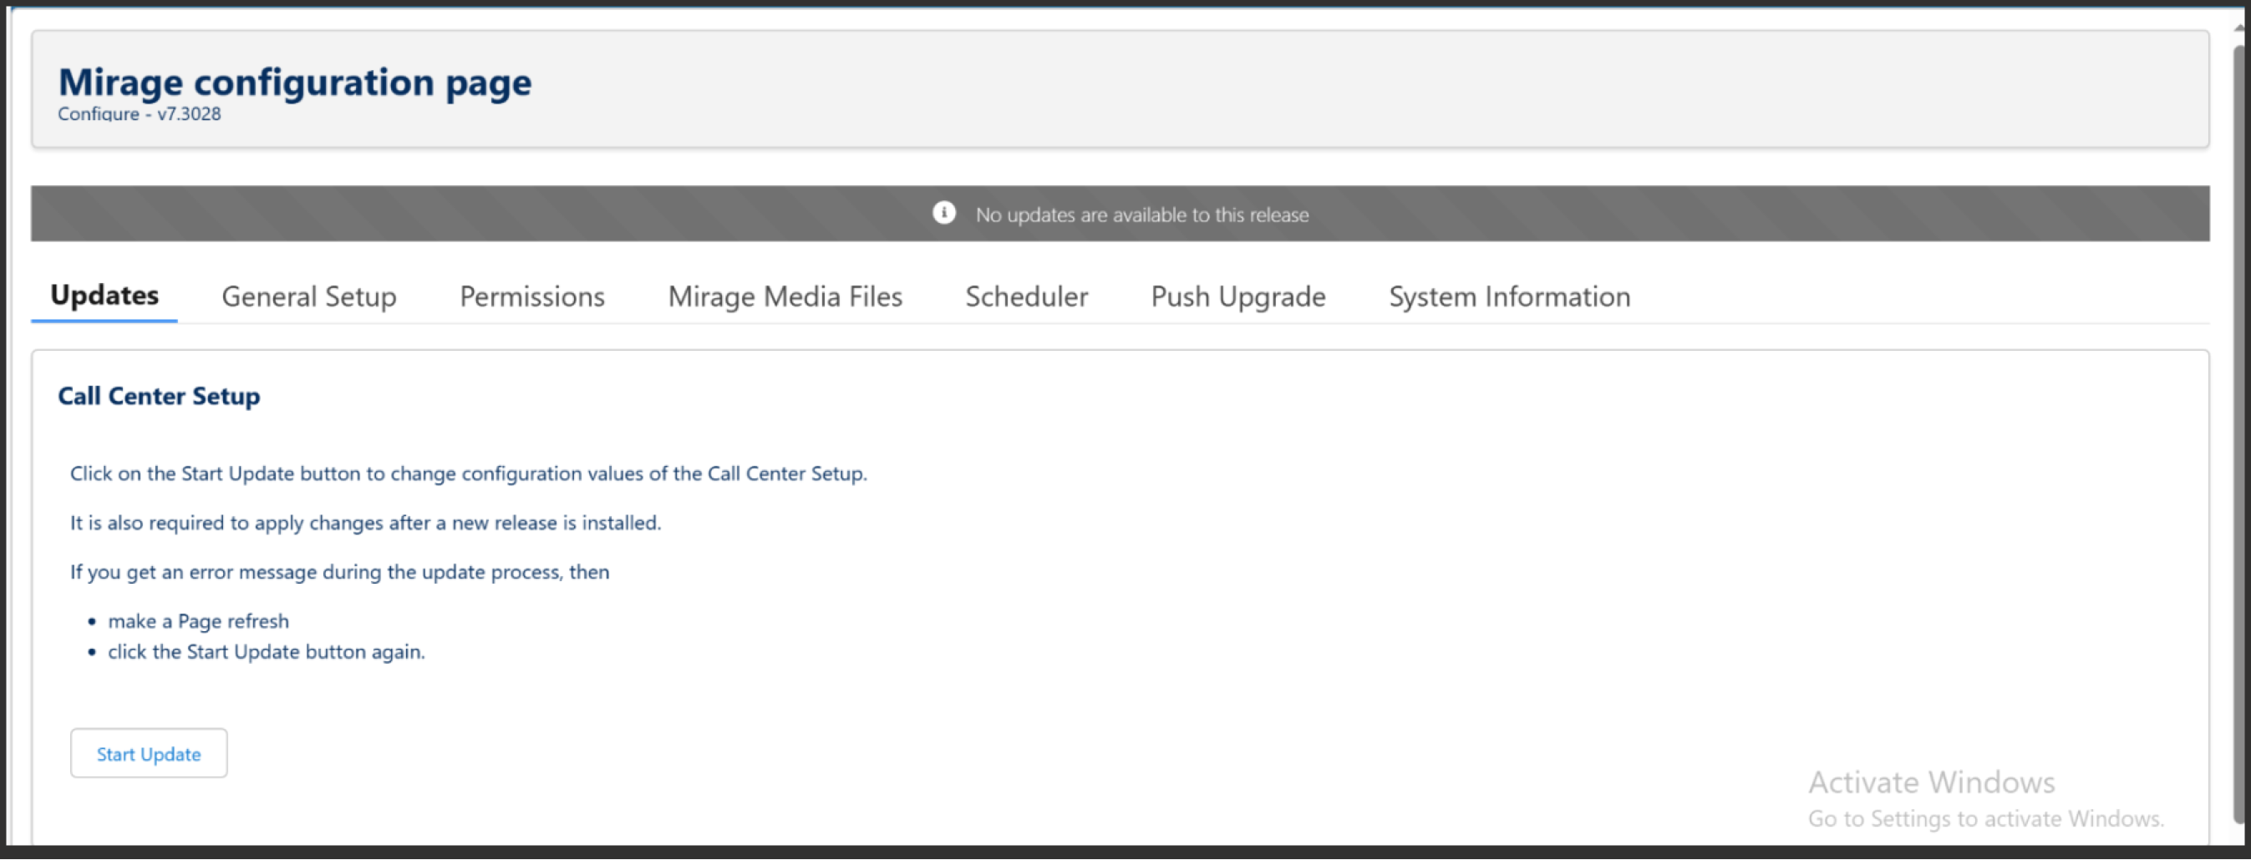Click the Call Center Setup heading
This screenshot has width=2251, height=860.
pyautogui.click(x=159, y=397)
